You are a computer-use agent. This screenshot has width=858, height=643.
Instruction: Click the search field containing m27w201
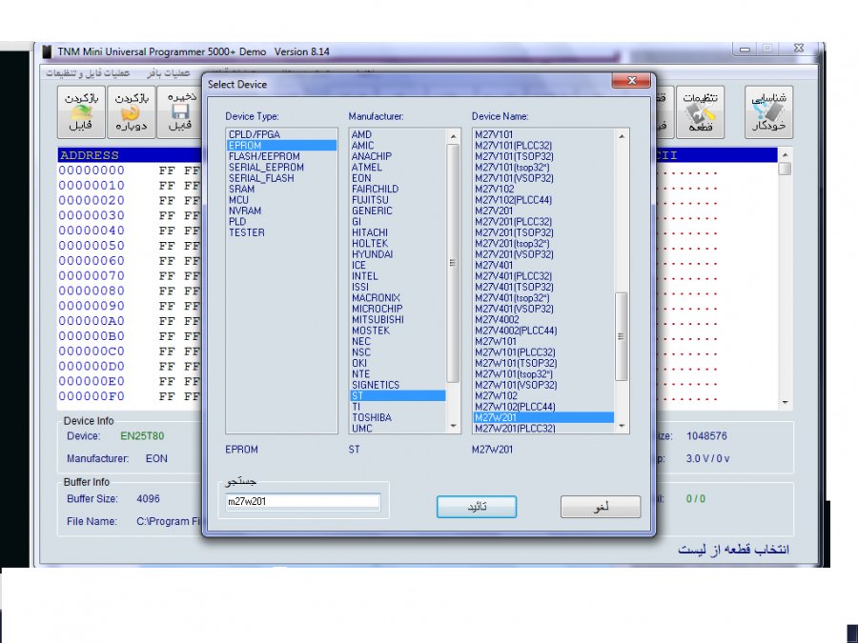point(302,501)
